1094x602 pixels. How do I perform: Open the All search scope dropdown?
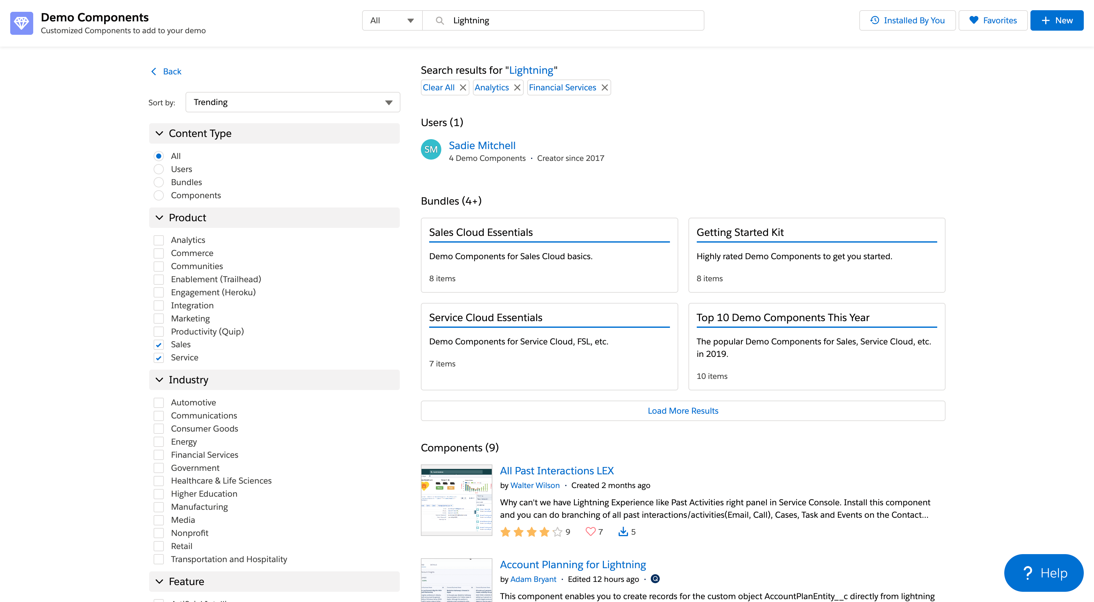coord(392,20)
